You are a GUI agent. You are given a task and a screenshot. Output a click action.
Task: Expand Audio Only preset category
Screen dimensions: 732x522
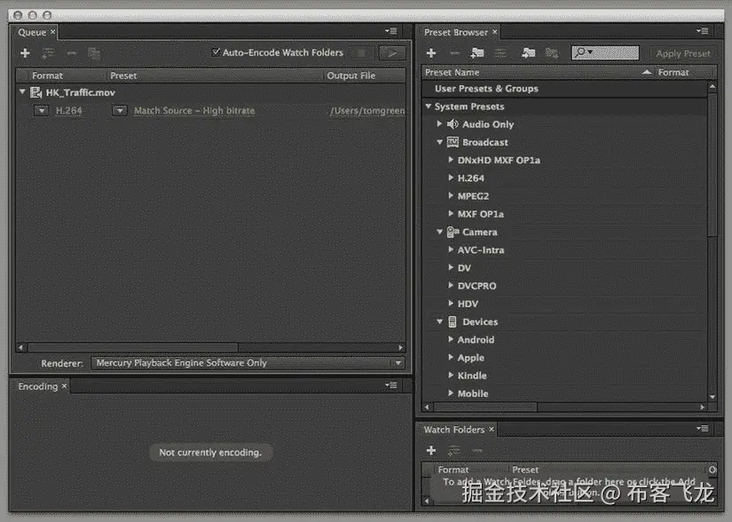[x=439, y=123]
